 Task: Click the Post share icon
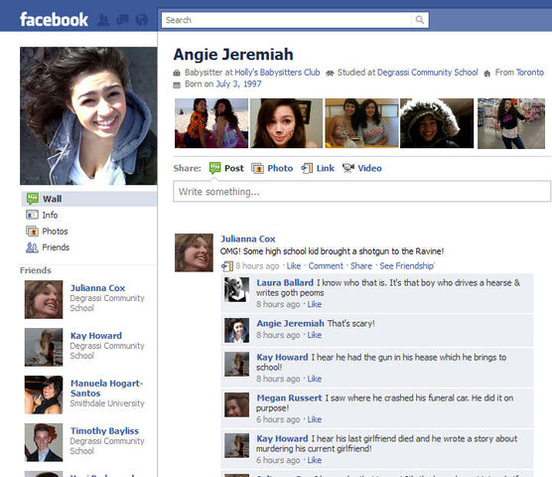point(214,168)
